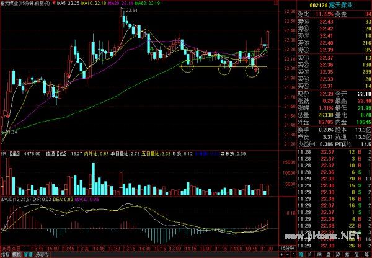Click the 内盘 10545 field
This screenshot has width=372, height=258.
353,122
